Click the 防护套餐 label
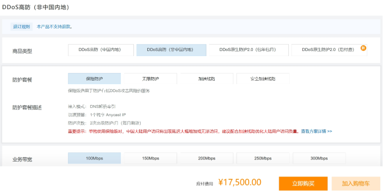This screenshot has height=194, width=383. tap(22, 80)
